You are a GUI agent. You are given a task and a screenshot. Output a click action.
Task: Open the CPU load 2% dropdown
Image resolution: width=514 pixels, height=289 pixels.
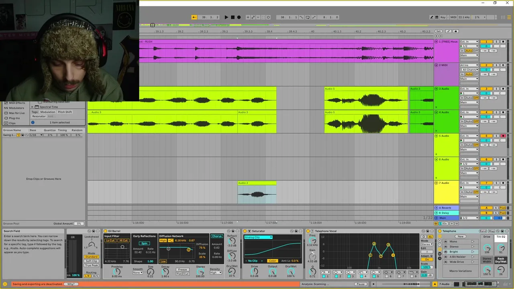[x=479, y=17]
